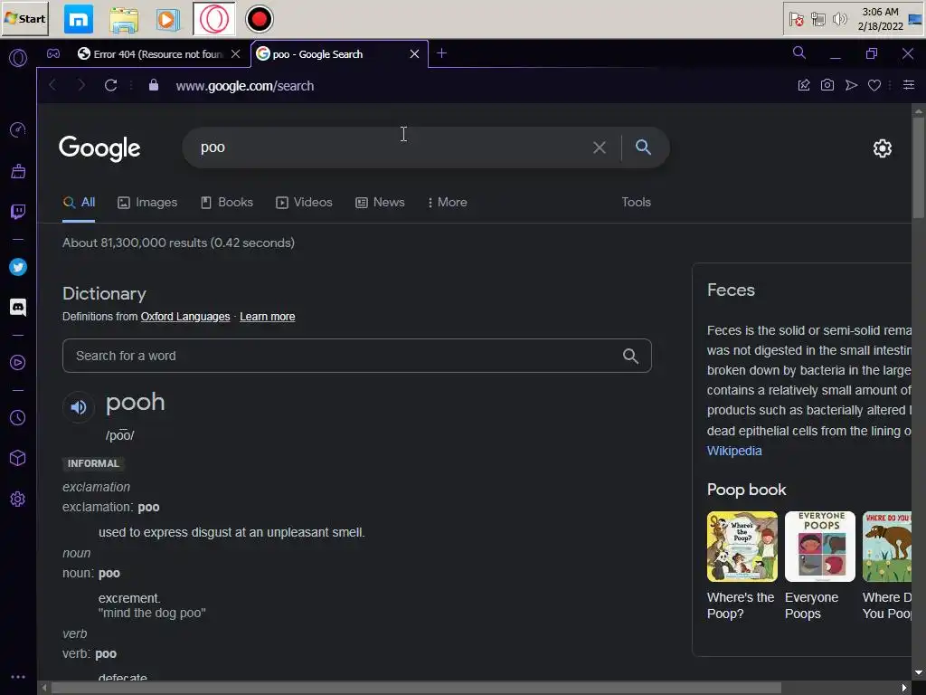Click the reload page button
This screenshot has height=695, width=926.
click(x=110, y=85)
